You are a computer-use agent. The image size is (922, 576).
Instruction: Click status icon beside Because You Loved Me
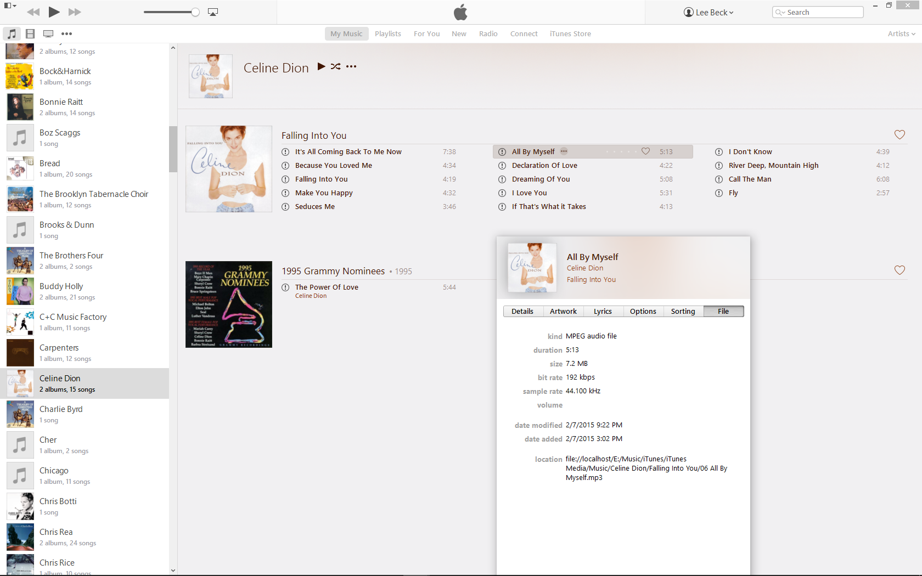pos(285,166)
